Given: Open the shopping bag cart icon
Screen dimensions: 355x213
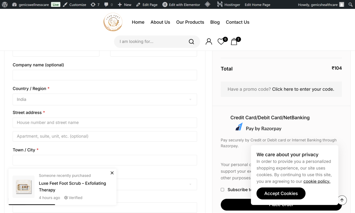Looking at the screenshot, I should [234, 42].
